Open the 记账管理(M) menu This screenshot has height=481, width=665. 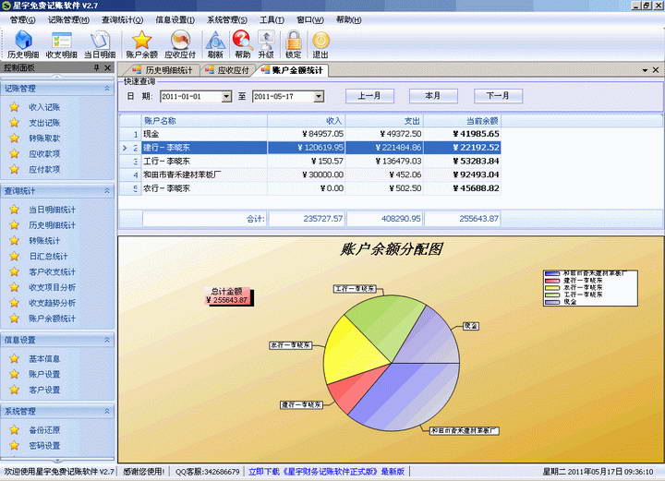pyautogui.click(x=68, y=19)
